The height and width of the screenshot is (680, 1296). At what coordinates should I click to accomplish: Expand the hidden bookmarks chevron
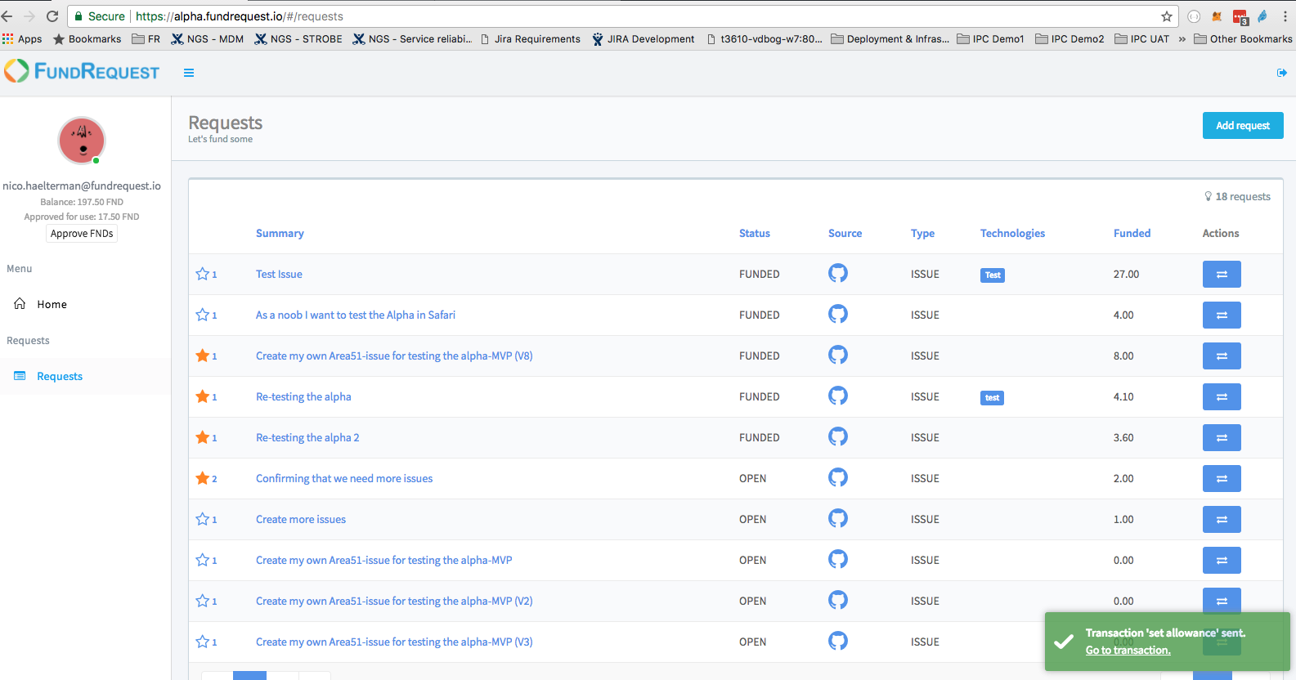tap(1182, 38)
